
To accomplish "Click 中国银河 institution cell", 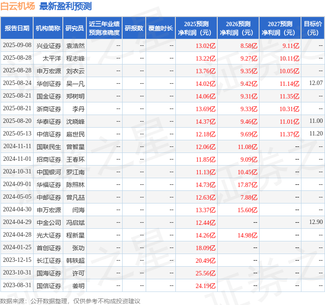I will tap(49, 172).
